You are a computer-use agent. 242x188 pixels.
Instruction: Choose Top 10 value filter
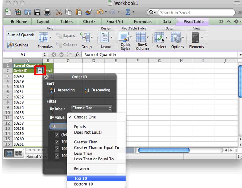96,178
